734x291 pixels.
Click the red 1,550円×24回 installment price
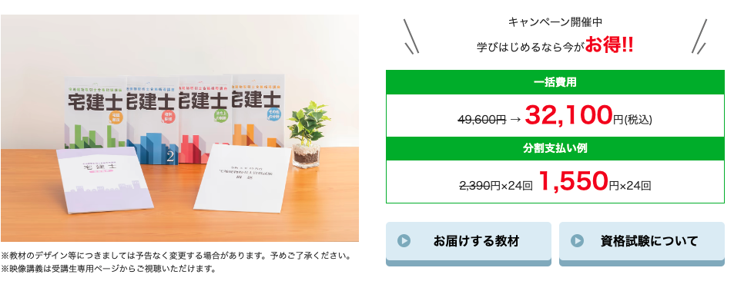[x=595, y=182]
